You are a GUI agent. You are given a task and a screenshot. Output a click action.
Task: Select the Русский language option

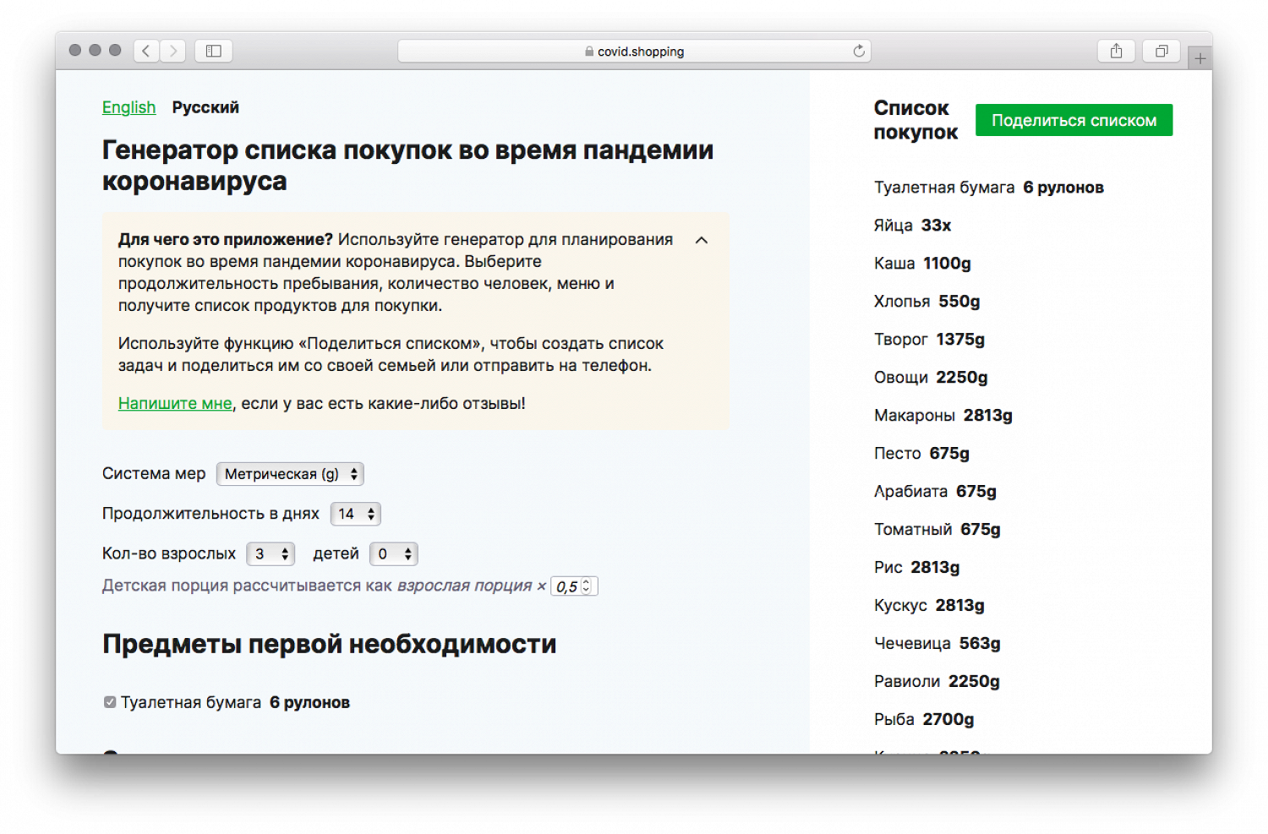[x=205, y=107]
